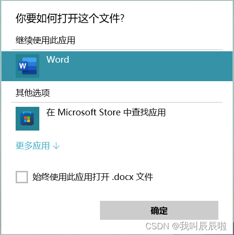Open the 更多应用 link
This screenshot has height=235, width=234.
33,146
